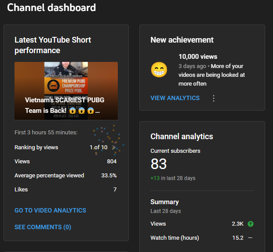Click '+13 in last 28 days' text

click(x=173, y=178)
